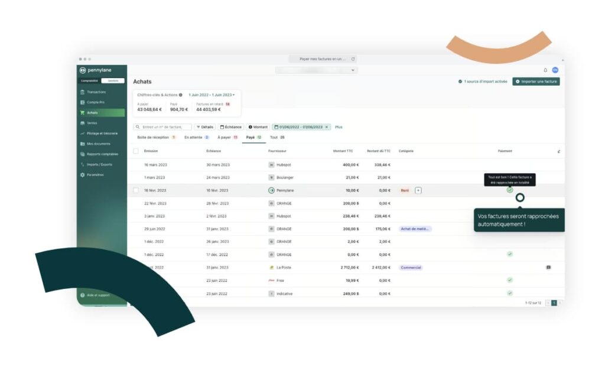605x367 pixels.
Task: Check the 16 févr. 2023 Pennylane row checkbox
Action: point(136,190)
